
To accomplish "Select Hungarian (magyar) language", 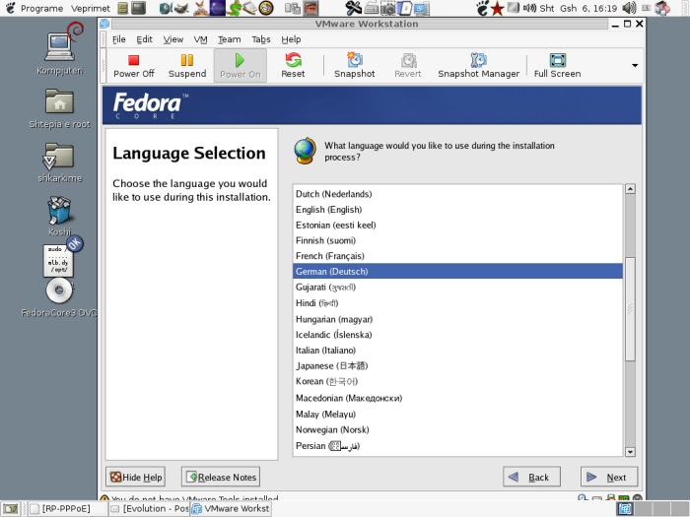I will click(x=457, y=319).
